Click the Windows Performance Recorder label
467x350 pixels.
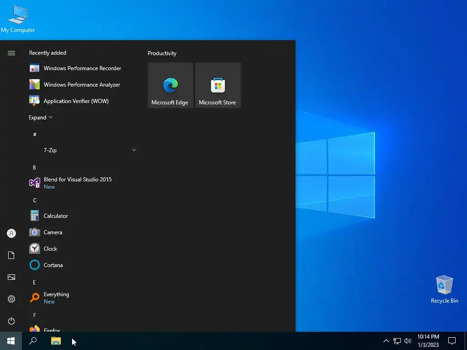tap(83, 68)
